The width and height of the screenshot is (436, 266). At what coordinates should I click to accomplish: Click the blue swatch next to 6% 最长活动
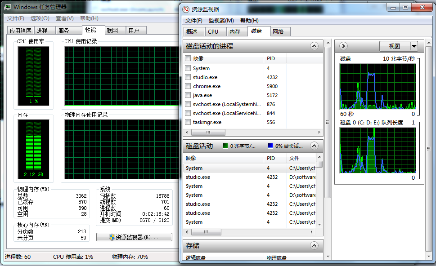[270, 146]
